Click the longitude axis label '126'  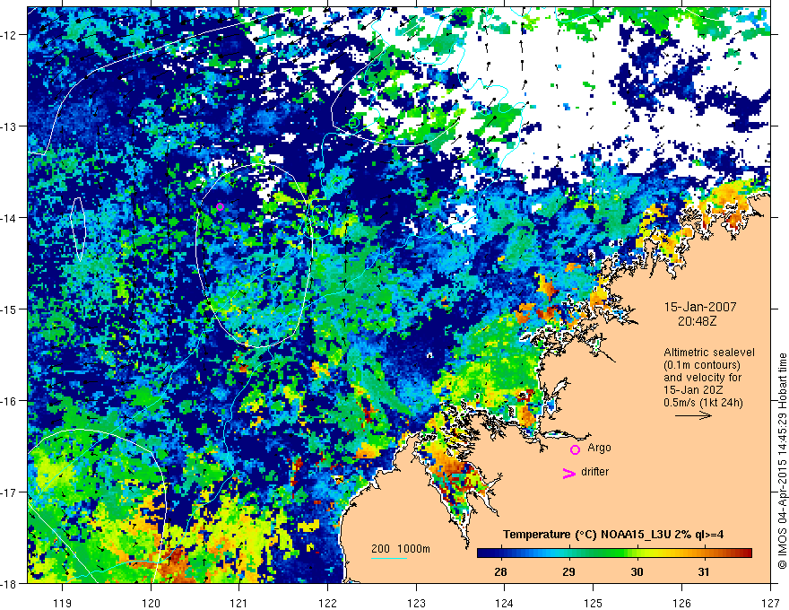click(681, 604)
